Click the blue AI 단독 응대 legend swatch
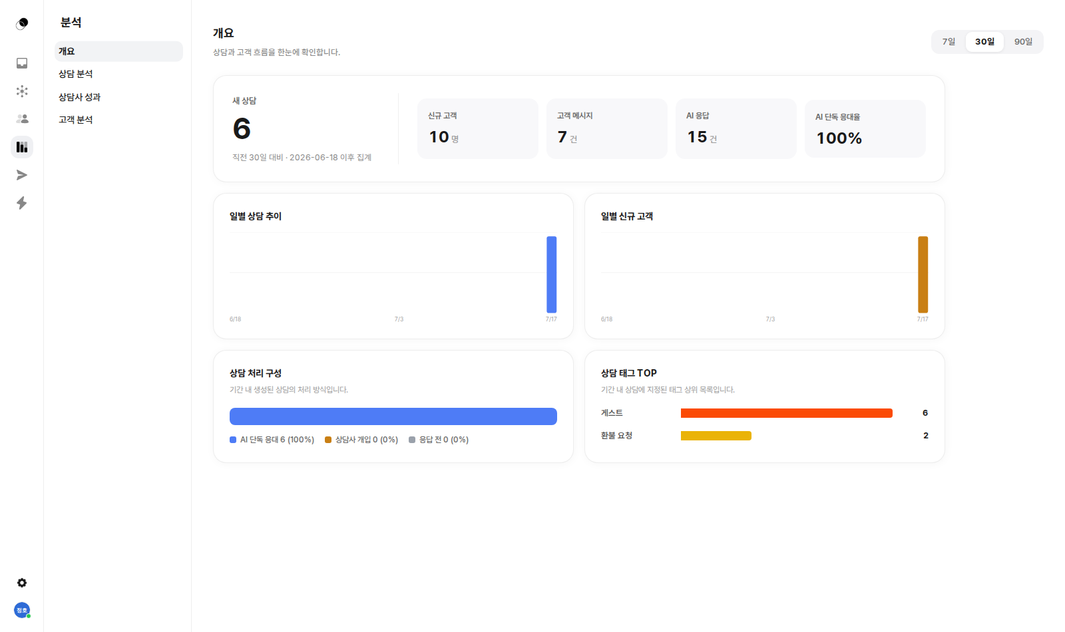The image size is (1065, 632). [233, 440]
